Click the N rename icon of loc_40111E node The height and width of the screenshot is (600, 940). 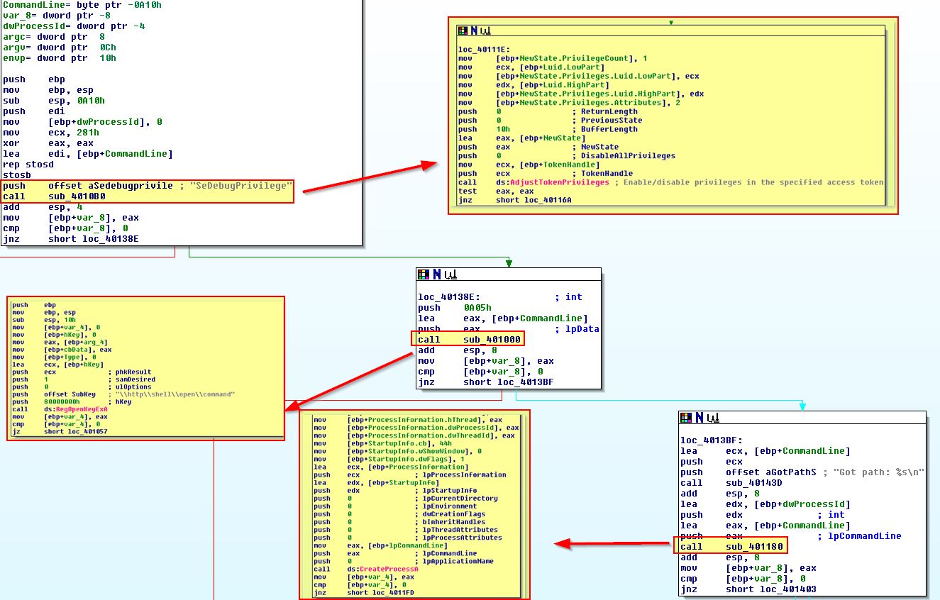(x=472, y=30)
